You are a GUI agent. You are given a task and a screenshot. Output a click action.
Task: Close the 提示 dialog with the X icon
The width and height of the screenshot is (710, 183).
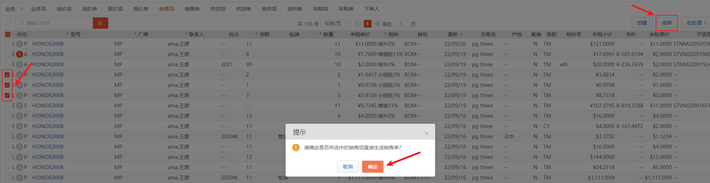[x=426, y=133]
